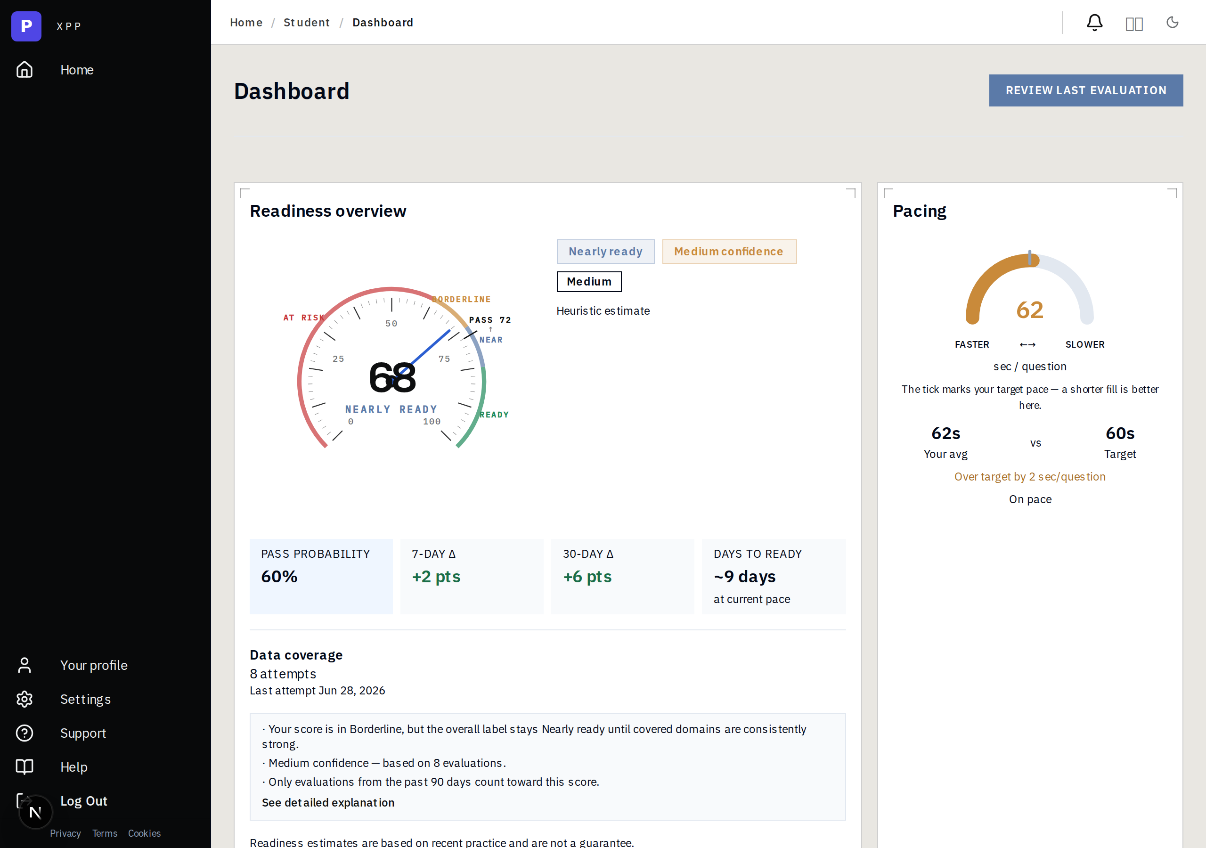Open See detailed explanation link
This screenshot has width=1206, height=848.
point(328,802)
